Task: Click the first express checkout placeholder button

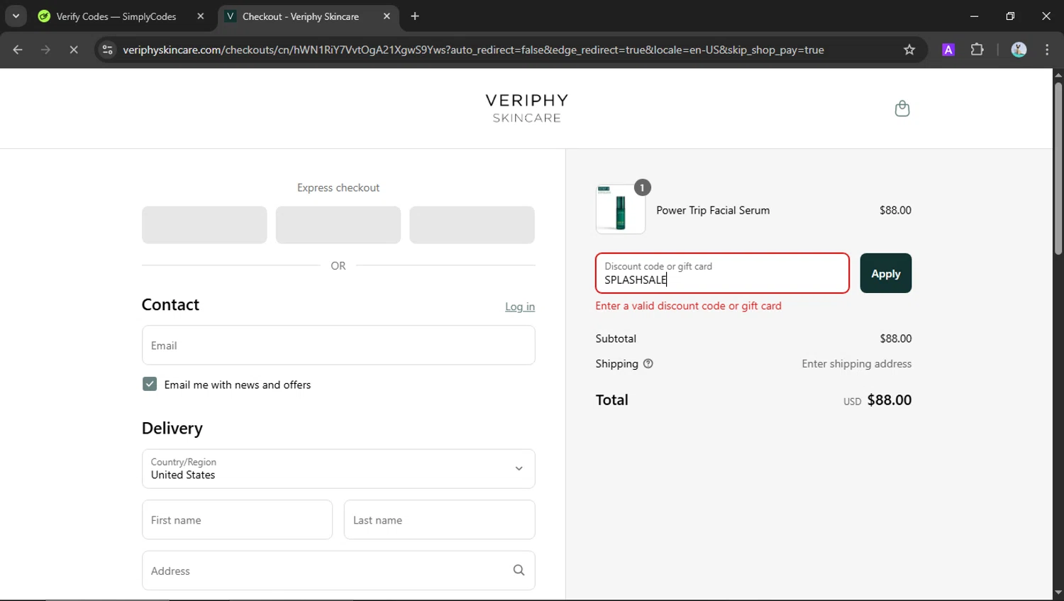Action: click(x=204, y=225)
